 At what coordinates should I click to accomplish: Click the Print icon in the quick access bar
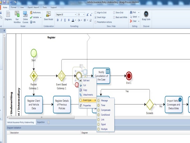(x=8, y=2)
